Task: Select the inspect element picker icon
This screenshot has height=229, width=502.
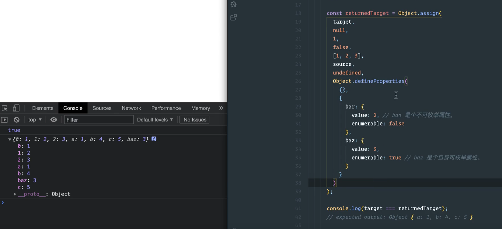Action: [x=5, y=108]
